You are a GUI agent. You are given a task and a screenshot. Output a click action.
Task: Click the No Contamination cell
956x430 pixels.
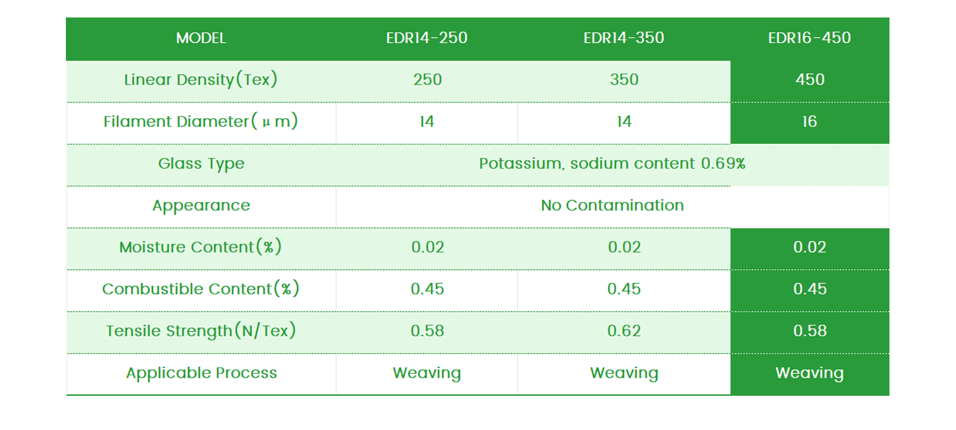coord(612,205)
